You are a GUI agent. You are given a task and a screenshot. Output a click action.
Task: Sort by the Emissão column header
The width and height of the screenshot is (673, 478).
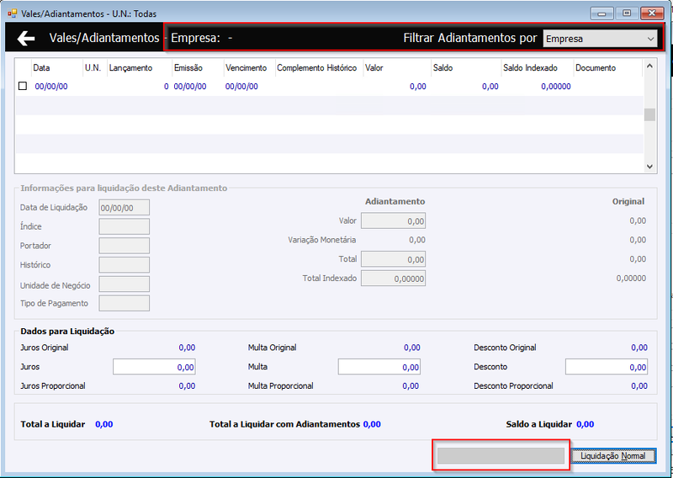pos(188,68)
